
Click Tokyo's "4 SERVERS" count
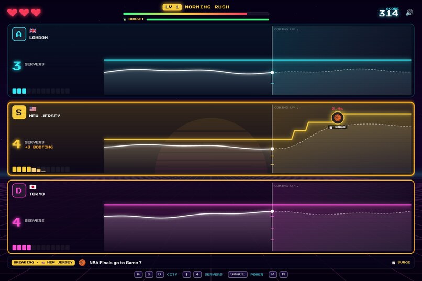[x=28, y=221]
